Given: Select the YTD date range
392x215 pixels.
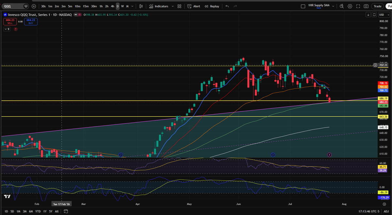Looking at the screenshot, I should (38, 211).
